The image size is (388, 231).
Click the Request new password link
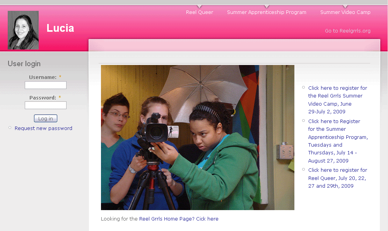click(43, 128)
